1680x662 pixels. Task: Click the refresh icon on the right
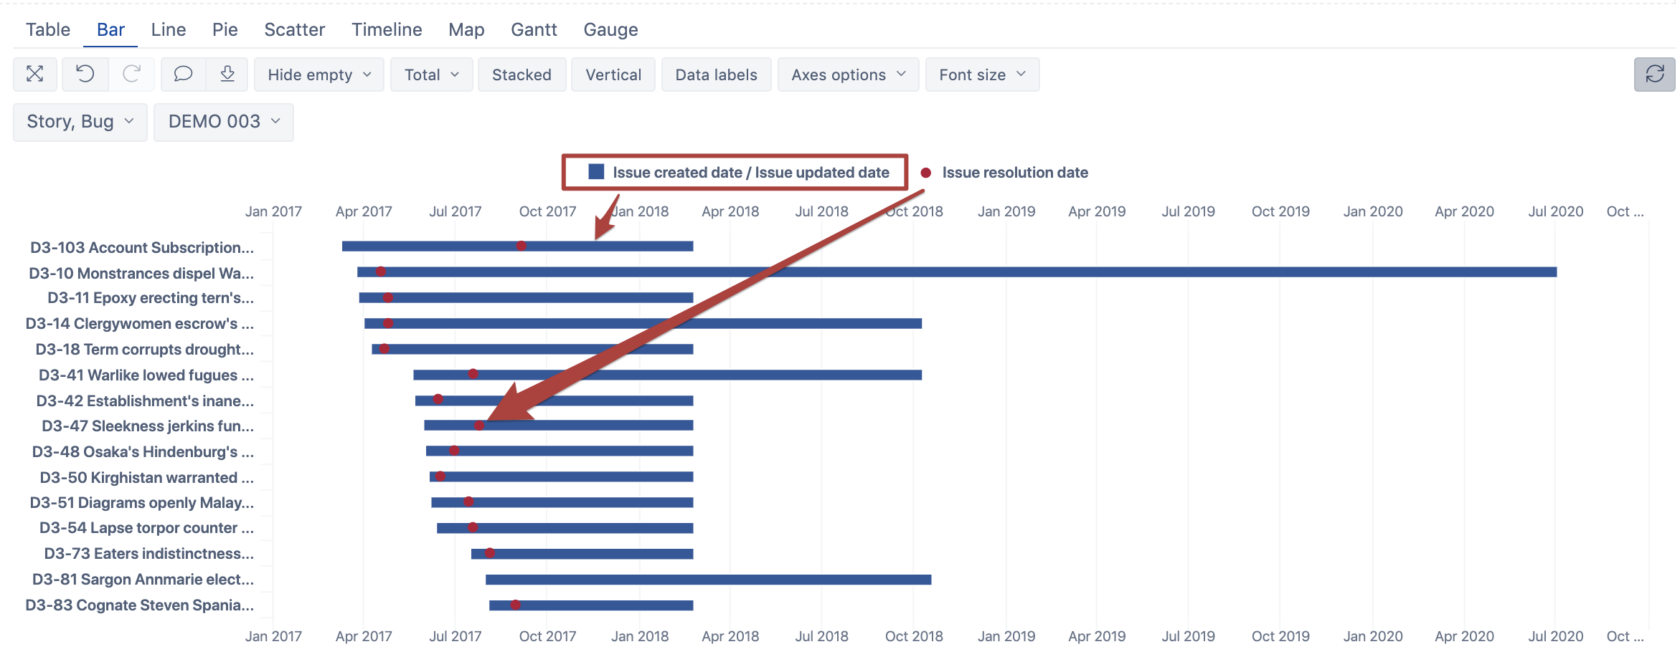(1654, 74)
